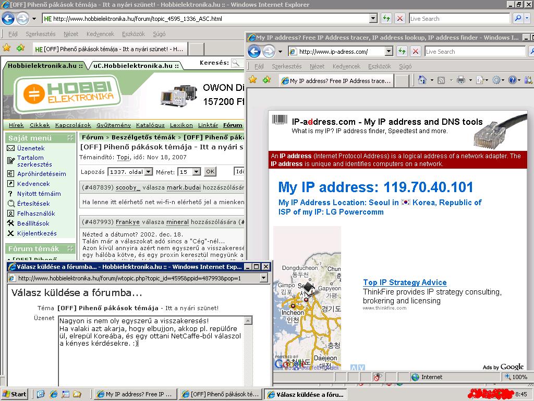The height and width of the screenshot is (401, 534).
Task: Click Back arrow in the Hobbielektronika browser window
Action: click(x=8, y=18)
